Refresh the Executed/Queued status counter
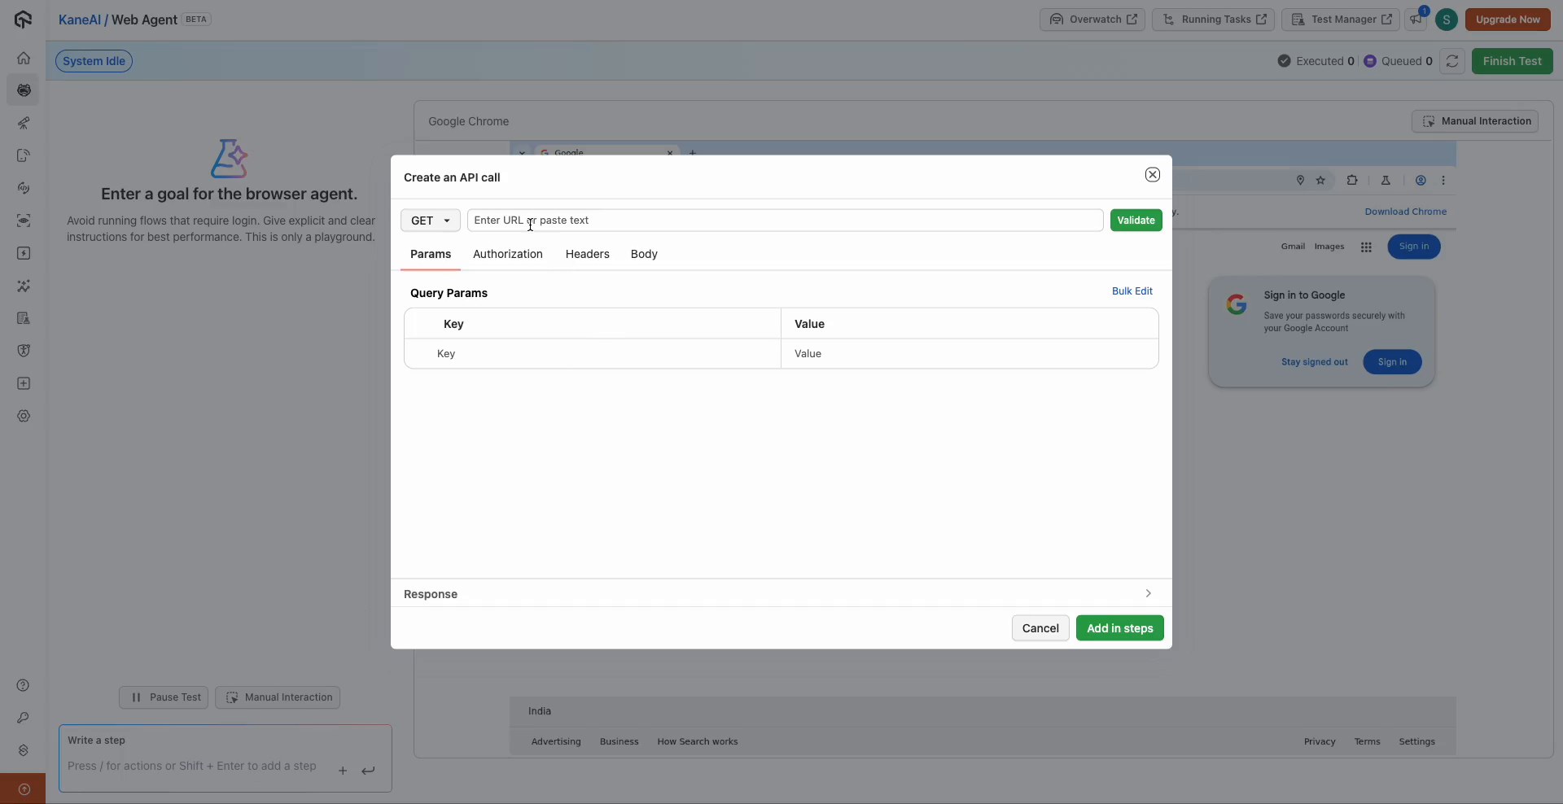 [x=1453, y=61]
